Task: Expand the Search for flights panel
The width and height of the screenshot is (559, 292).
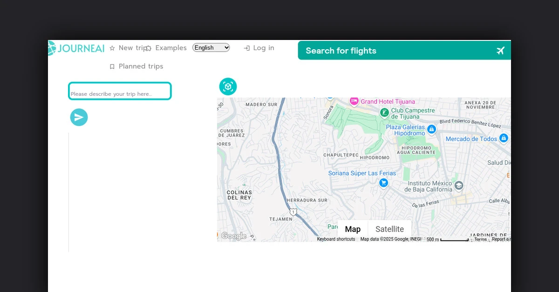Action: pos(341,51)
